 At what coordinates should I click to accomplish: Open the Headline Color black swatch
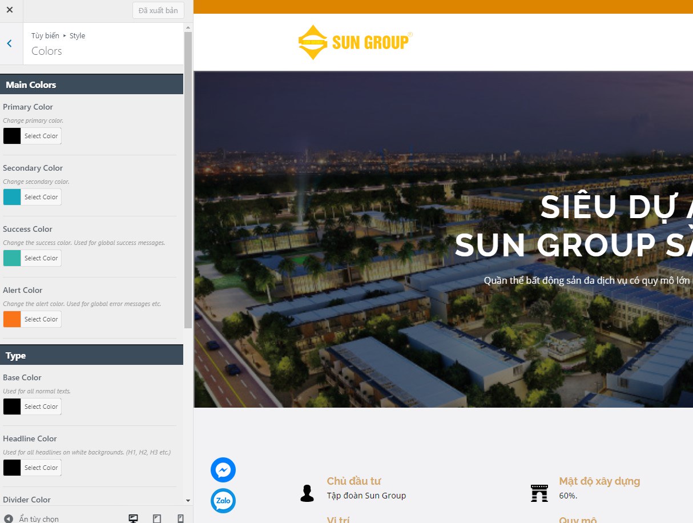[x=12, y=468]
